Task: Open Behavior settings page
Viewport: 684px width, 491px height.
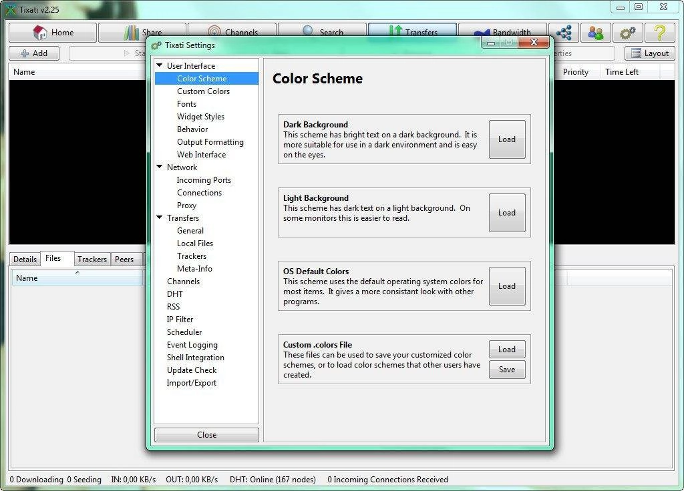Action: [x=192, y=129]
